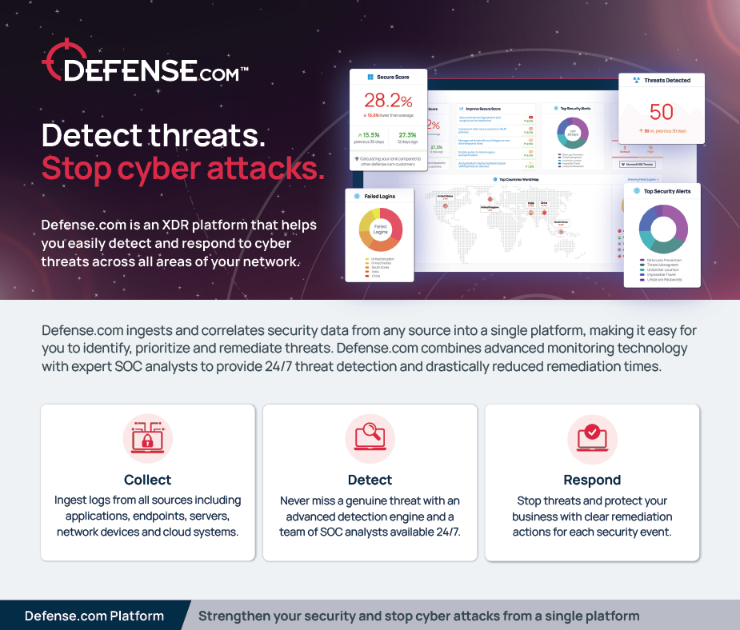
Task: Open the 'Implement data loss prevention (DLP) policies' link
Action: coord(482,131)
